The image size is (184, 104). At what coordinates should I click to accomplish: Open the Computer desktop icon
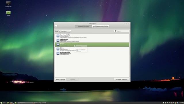(8, 4)
